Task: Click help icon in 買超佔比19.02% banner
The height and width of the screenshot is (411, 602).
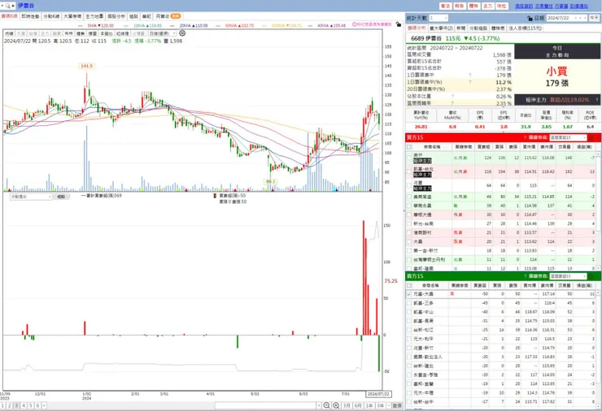Action: [596, 100]
